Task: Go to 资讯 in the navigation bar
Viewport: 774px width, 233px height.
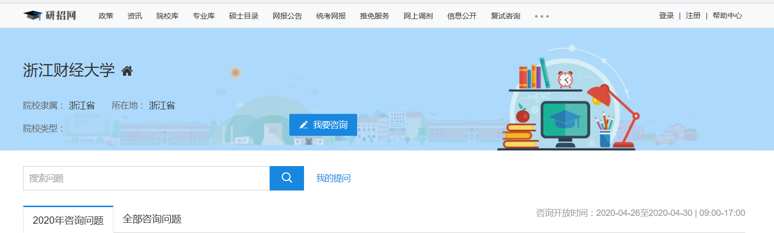Action: coord(135,16)
